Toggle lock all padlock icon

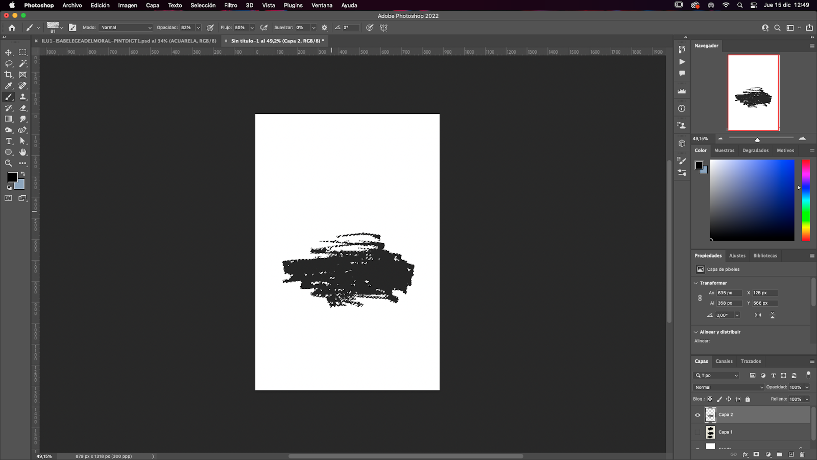(x=748, y=399)
